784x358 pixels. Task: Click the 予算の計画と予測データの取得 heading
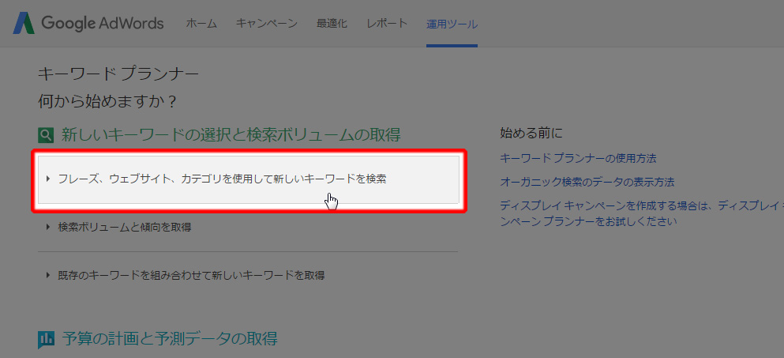click(x=170, y=339)
